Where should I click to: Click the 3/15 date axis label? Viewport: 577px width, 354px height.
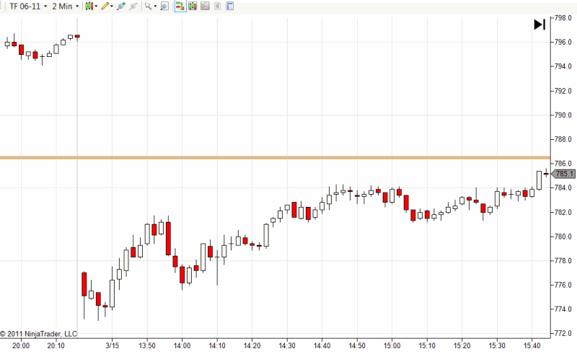pos(113,346)
